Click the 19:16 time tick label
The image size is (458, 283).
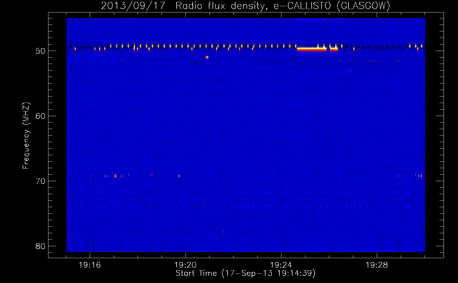90,265
